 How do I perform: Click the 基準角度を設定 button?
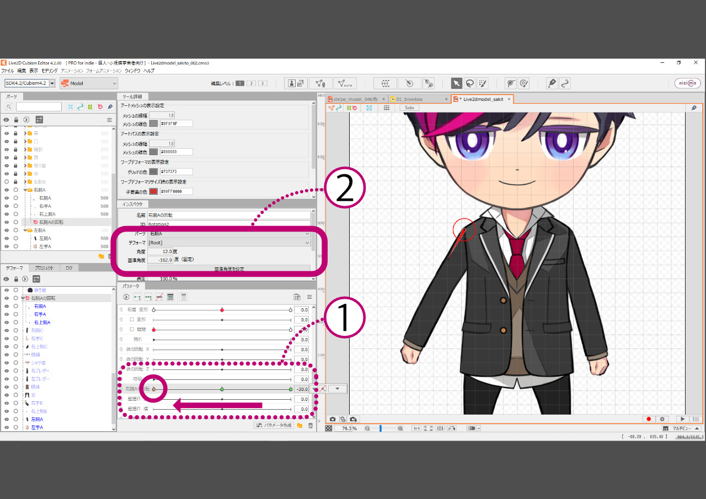tap(229, 269)
